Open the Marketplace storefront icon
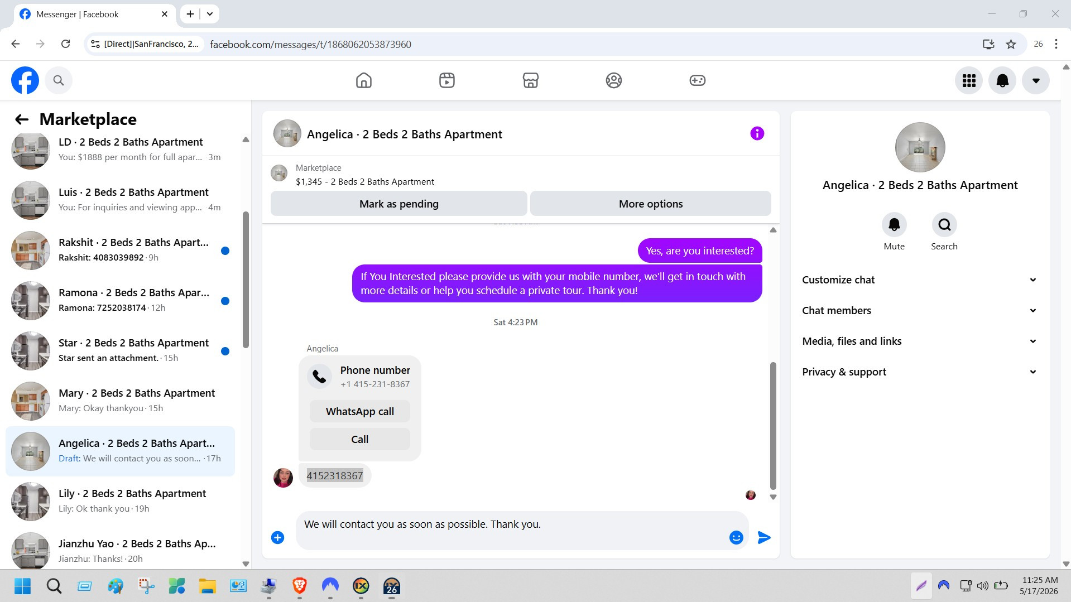 click(531, 80)
